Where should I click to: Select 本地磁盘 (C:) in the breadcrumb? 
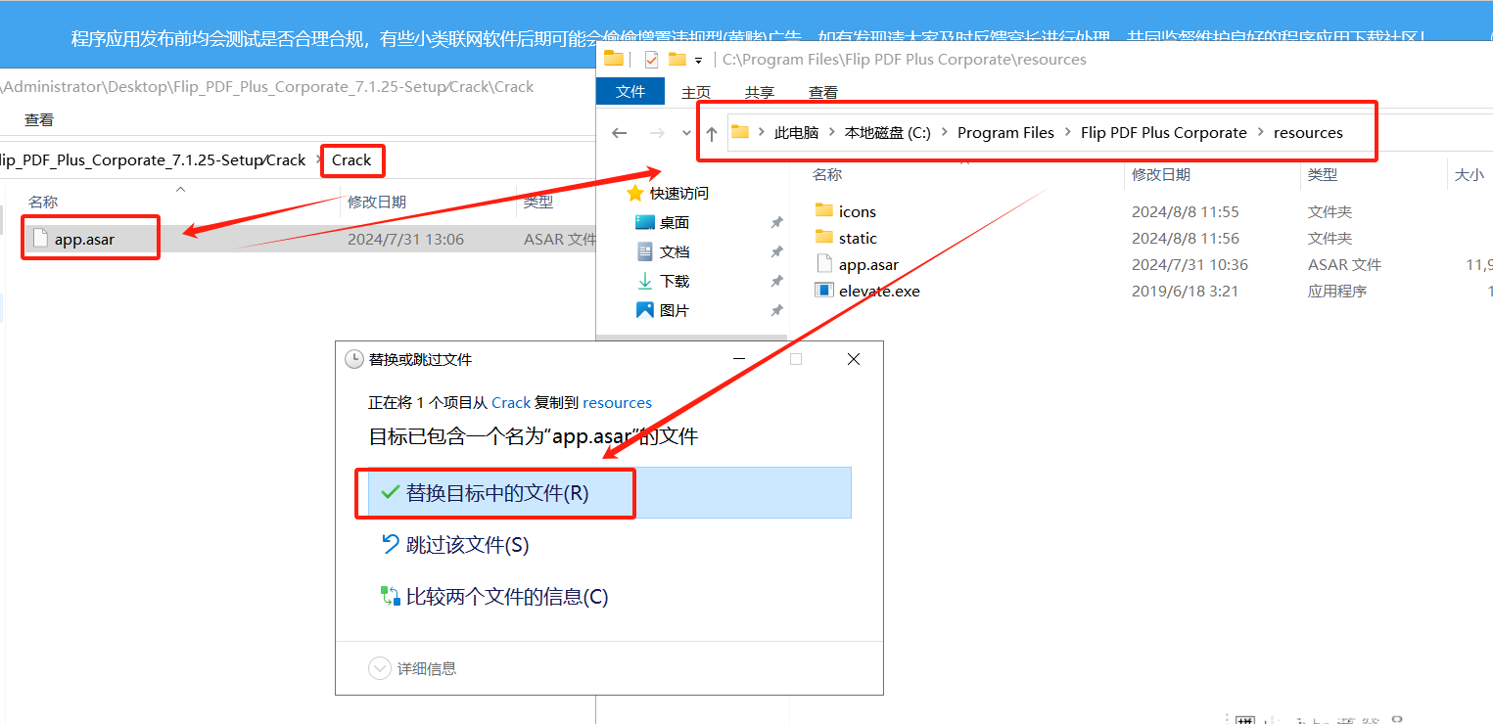[x=888, y=133]
